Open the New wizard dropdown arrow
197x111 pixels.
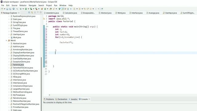point(5,9)
